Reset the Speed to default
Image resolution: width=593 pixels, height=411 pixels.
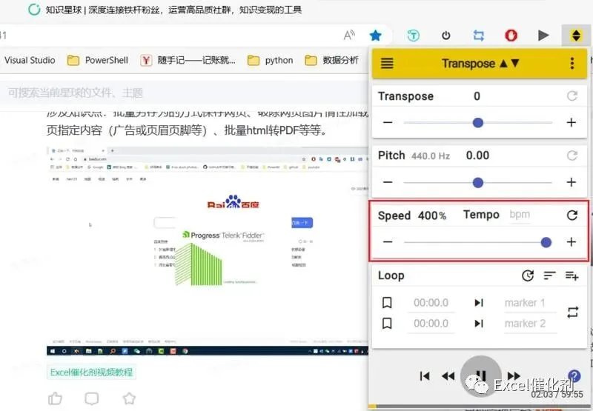point(572,215)
